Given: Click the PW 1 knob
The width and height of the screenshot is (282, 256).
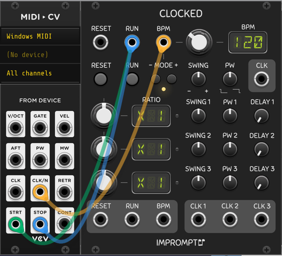Looking at the screenshot, I should (x=230, y=116).
